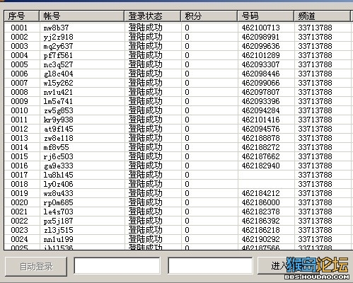This screenshot has width=353, height=283.
Task: Select account zw8e118
Action: click(x=58, y=138)
